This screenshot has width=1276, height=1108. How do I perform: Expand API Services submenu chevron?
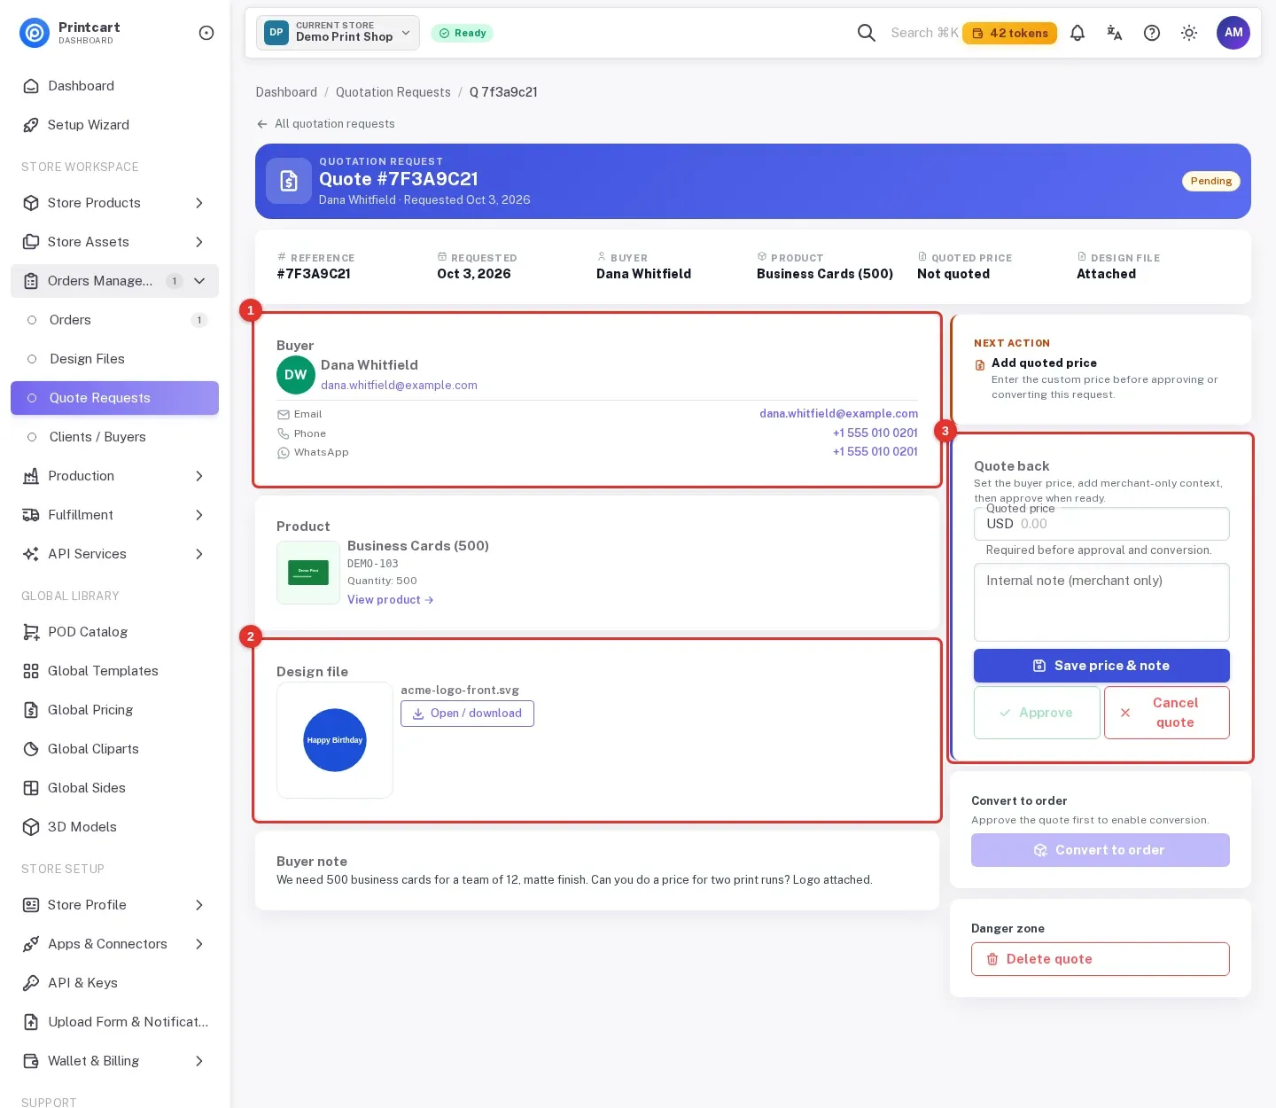[199, 554]
